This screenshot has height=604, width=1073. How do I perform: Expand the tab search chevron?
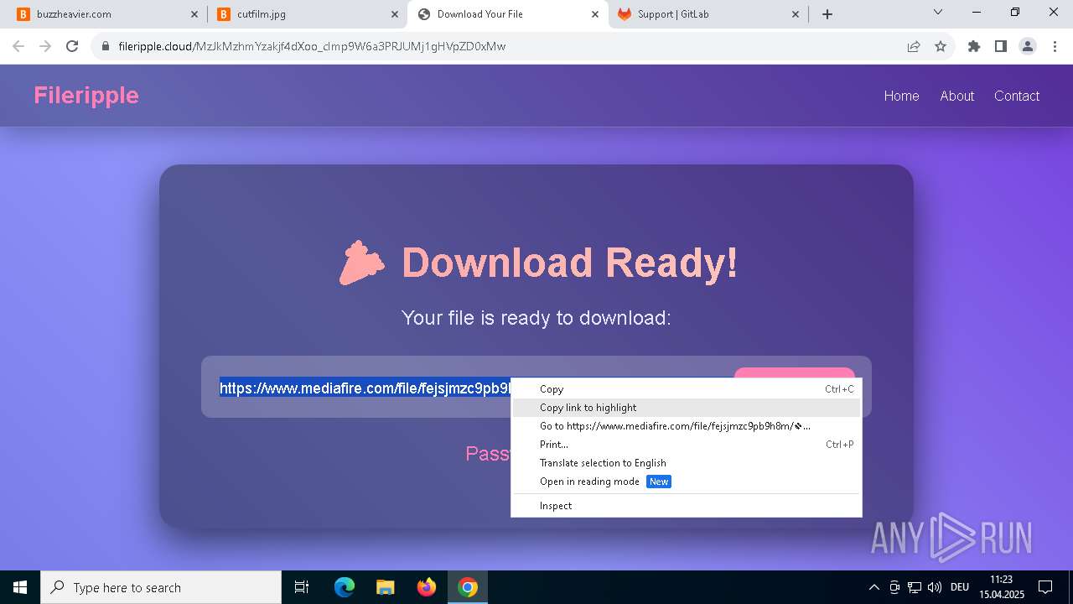click(x=938, y=12)
